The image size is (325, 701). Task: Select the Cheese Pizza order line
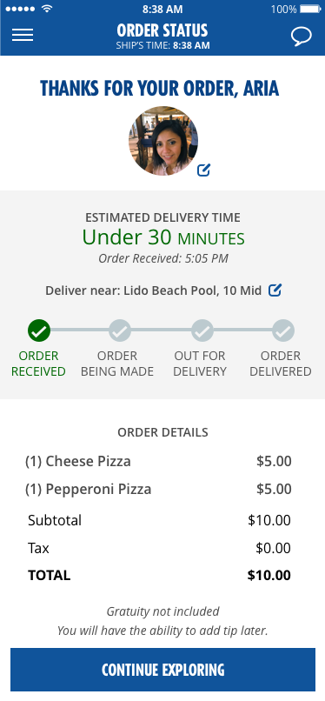[158, 461]
